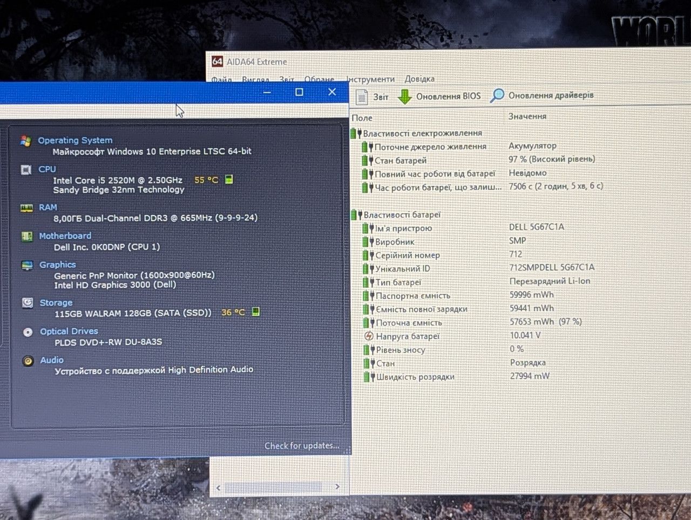This screenshot has width=691, height=520.
Task: Click the Audio speaker icon in Speccy
Action: pos(28,361)
